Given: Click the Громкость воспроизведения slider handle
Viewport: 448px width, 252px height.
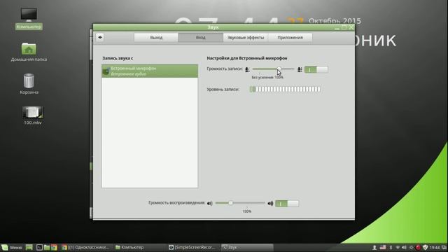Looking at the screenshot, I should (230, 203).
